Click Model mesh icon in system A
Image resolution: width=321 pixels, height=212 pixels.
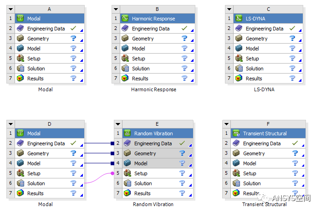tap(20, 48)
